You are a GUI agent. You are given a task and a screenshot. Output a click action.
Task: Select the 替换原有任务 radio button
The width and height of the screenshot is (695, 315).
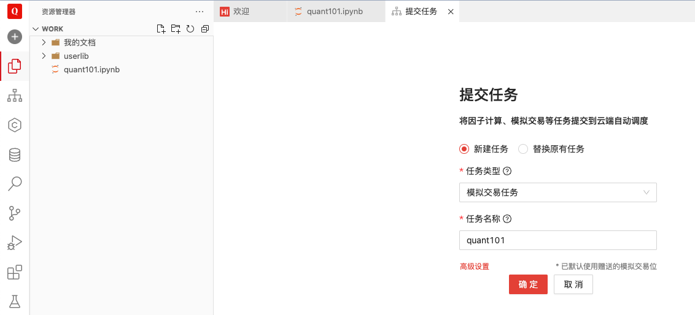point(523,149)
